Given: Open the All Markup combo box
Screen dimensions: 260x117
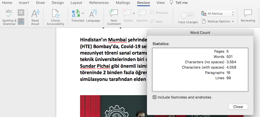Looking at the screenshot, I should point(220,14).
